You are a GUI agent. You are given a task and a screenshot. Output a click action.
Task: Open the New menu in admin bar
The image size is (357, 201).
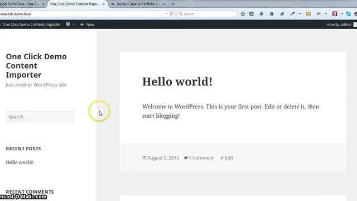click(x=87, y=25)
